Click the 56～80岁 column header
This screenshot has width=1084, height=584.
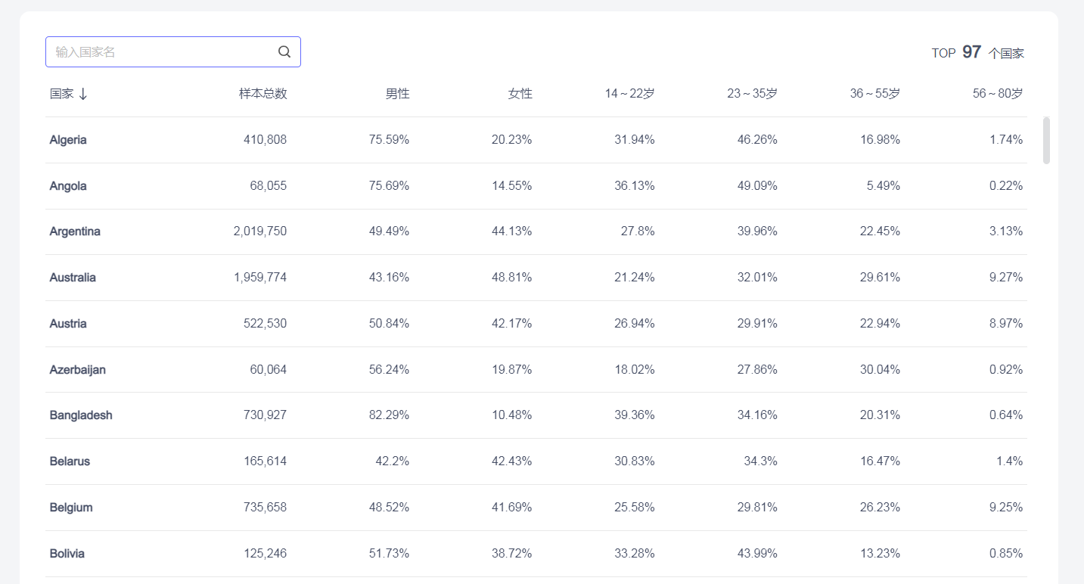pos(997,94)
